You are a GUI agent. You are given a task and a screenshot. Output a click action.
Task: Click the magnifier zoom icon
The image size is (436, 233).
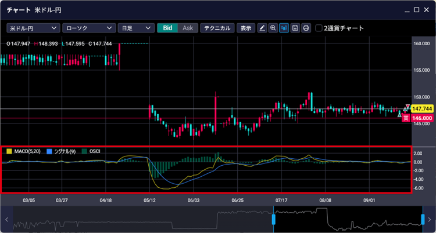point(273,28)
